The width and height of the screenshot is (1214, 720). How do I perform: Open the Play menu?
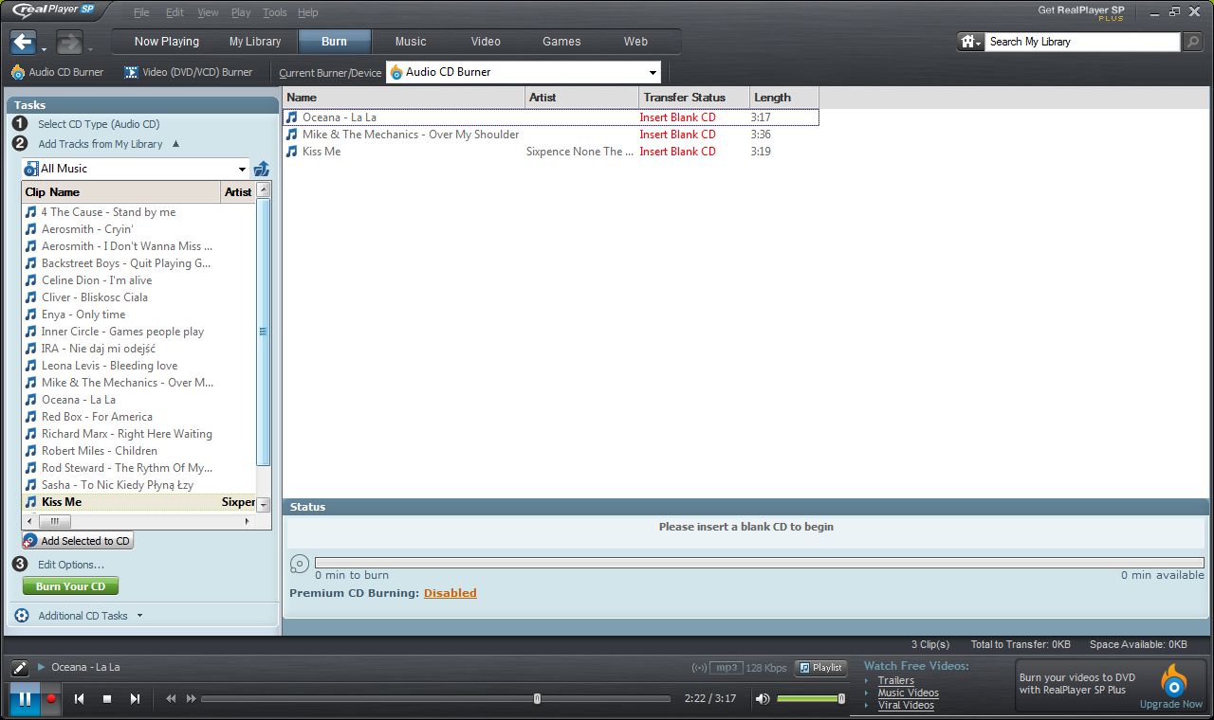(x=241, y=13)
